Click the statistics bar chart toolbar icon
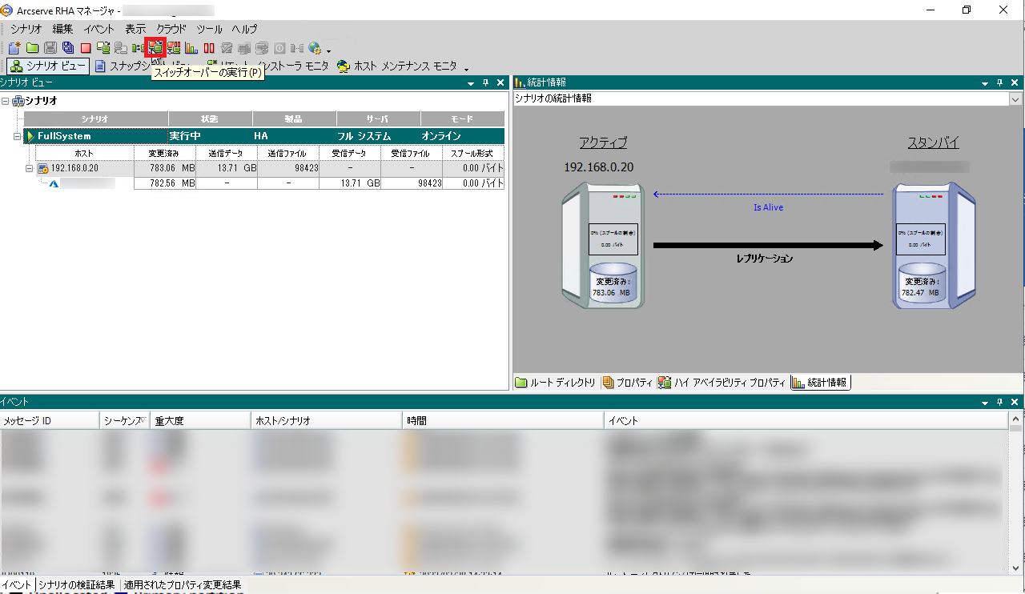The width and height of the screenshot is (1025, 594). [191, 48]
